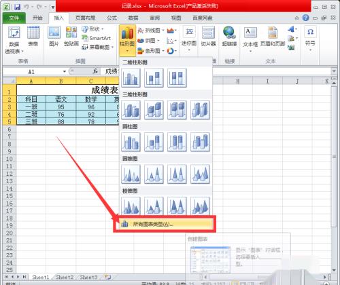Screen dimensions: 340x285
Task: Switch to the Sheet2 tab
Action: [x=65, y=277]
